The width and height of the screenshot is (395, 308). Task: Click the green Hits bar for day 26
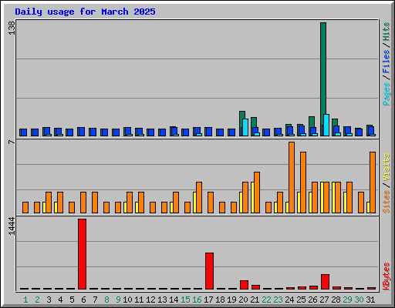coord(311,122)
